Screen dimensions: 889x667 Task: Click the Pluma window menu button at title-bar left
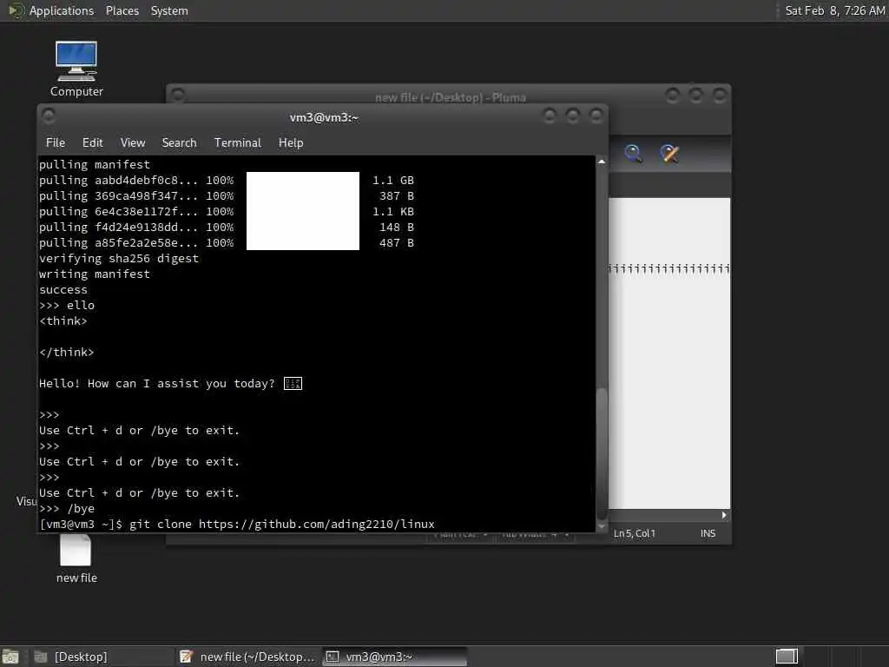point(177,95)
